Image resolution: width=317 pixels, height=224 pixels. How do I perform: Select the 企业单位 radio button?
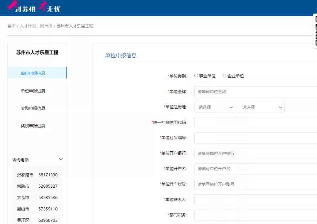click(225, 76)
